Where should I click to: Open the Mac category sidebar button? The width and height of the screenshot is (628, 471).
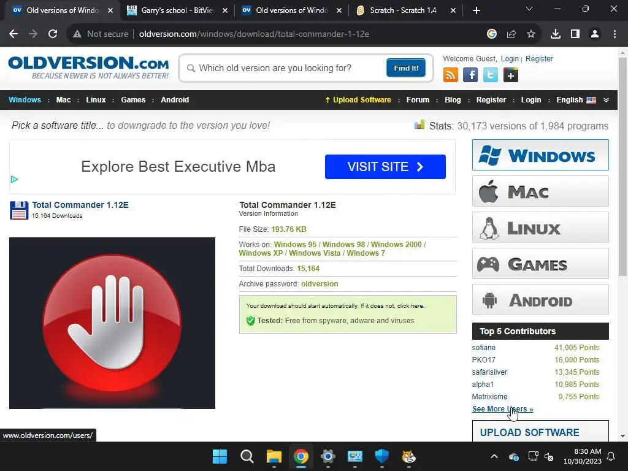coord(540,191)
